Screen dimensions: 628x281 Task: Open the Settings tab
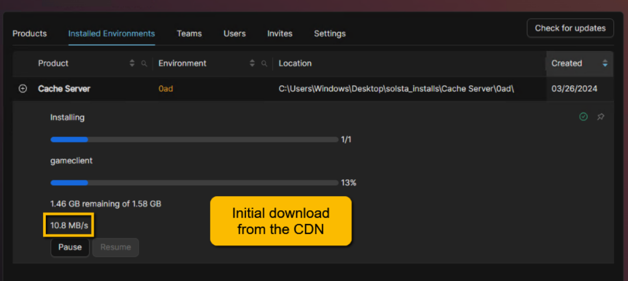coord(330,34)
